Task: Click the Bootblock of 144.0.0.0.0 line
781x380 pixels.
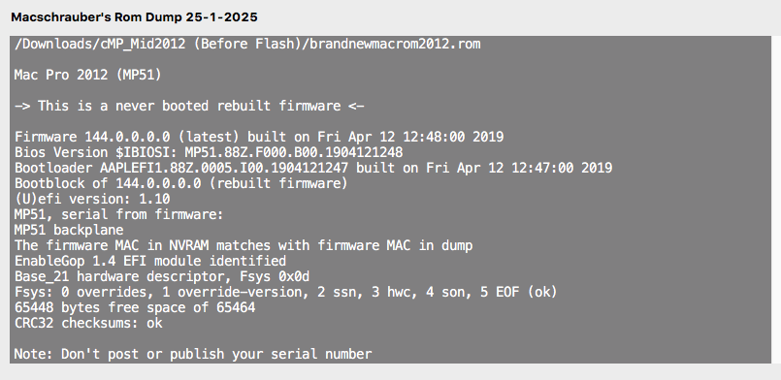Action: (180, 183)
